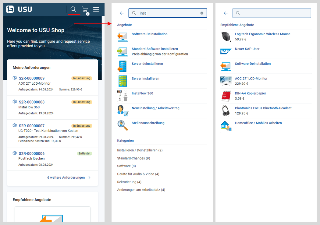Open request S2R-00000009
Screen dimensions: 320x225
(x=32, y=78)
